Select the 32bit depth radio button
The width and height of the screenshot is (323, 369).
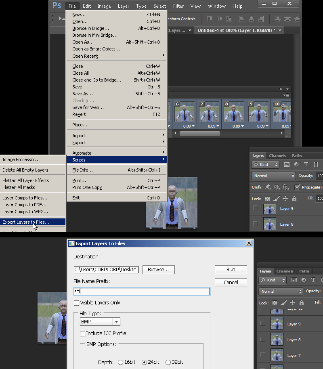pos(168,363)
